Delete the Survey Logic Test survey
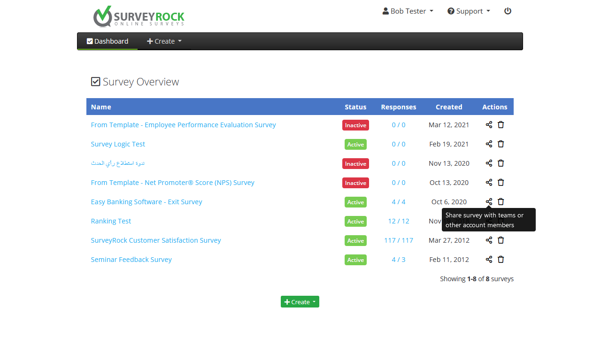This screenshot has width=601, height=338. [x=501, y=144]
